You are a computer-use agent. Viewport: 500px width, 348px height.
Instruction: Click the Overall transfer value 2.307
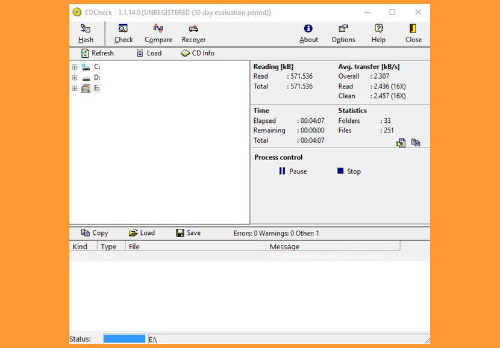pos(381,76)
